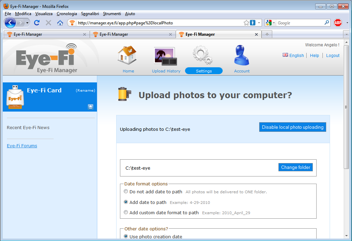Bookmark this page with the star icon
Image resolution: width=352 pixels, height=241 pixels.
click(x=246, y=23)
